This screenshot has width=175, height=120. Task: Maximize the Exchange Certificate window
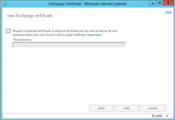click(160, 3)
